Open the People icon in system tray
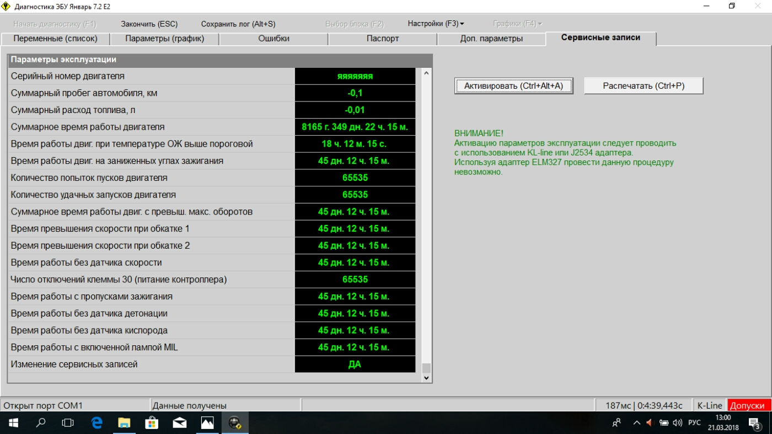 tap(617, 423)
